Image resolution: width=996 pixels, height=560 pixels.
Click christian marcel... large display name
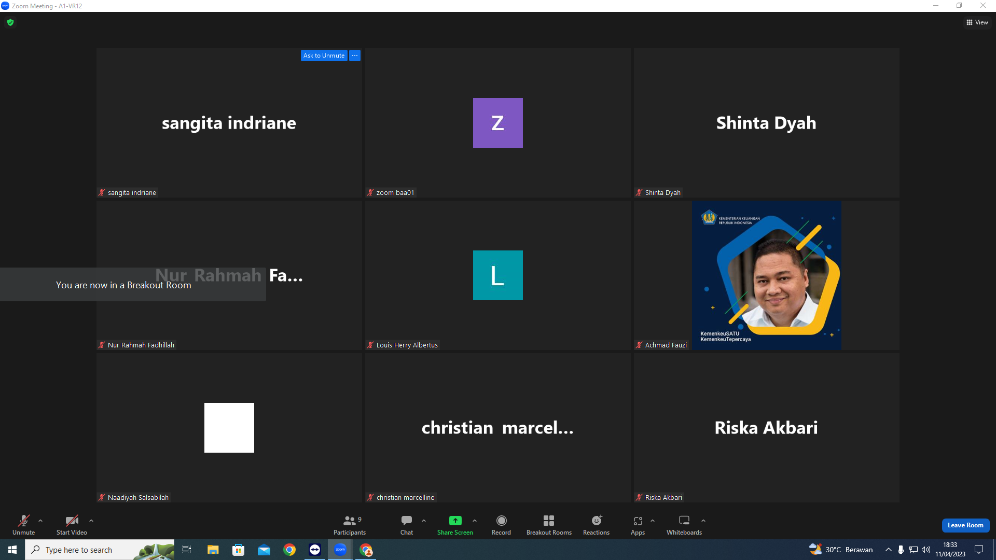coord(497,428)
